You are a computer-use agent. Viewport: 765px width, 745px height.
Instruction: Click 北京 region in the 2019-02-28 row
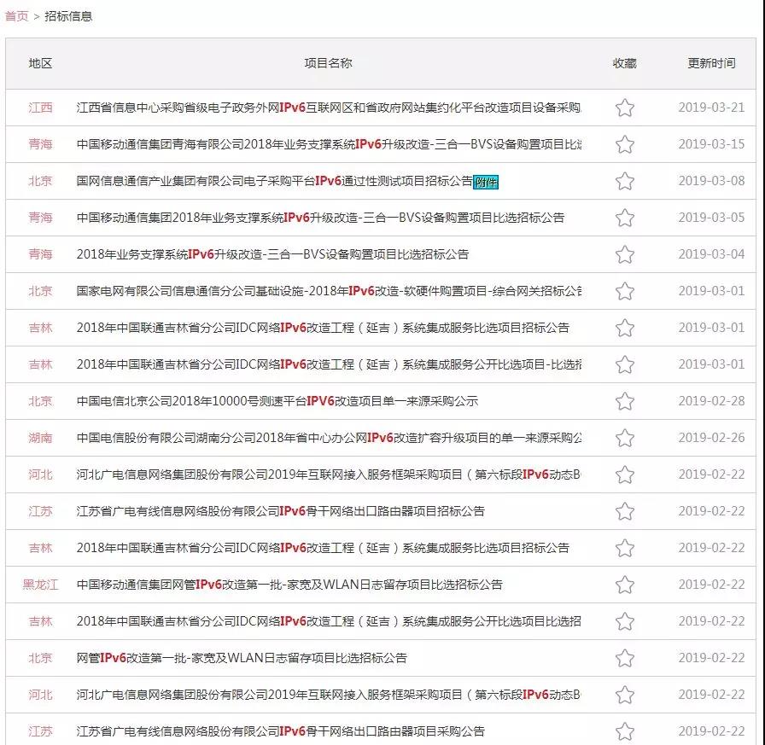[x=40, y=401]
